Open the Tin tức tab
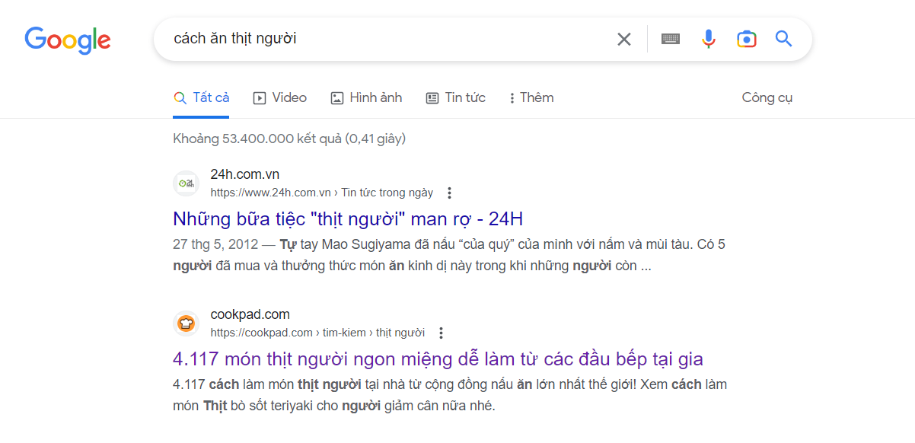The image size is (915, 443). tap(455, 98)
